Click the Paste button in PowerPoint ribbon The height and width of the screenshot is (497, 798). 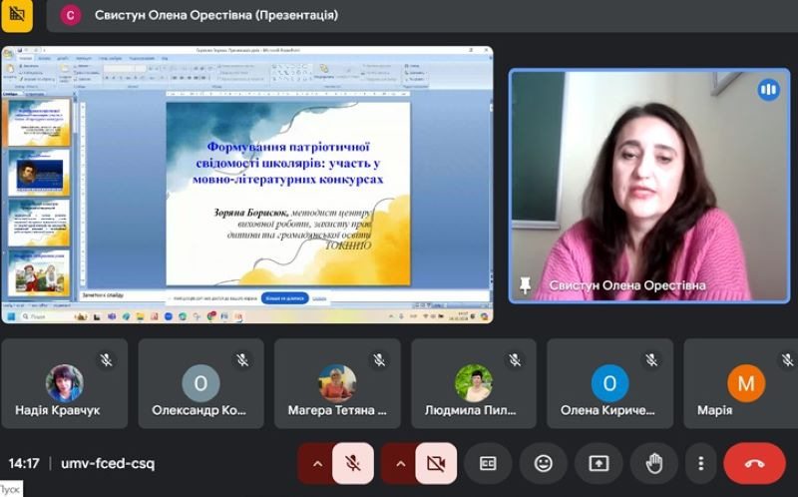pyautogui.click(x=10, y=71)
